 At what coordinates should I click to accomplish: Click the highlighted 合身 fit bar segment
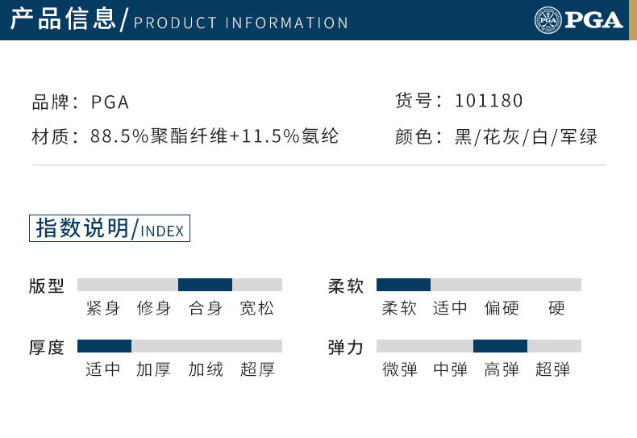tap(205, 285)
